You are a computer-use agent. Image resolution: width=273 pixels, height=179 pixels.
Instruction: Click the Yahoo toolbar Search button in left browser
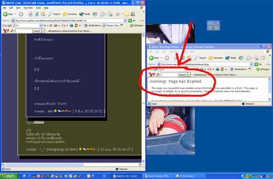click(x=37, y=31)
